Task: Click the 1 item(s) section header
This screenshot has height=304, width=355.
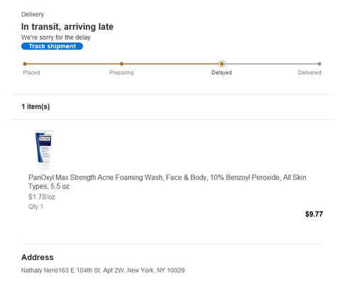Action: pyautogui.click(x=35, y=106)
